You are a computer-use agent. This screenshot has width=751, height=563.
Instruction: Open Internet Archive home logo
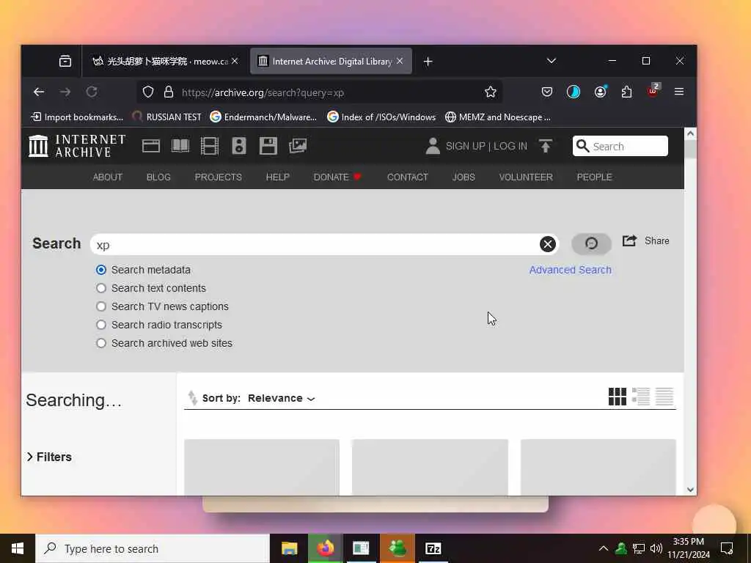[x=76, y=146]
